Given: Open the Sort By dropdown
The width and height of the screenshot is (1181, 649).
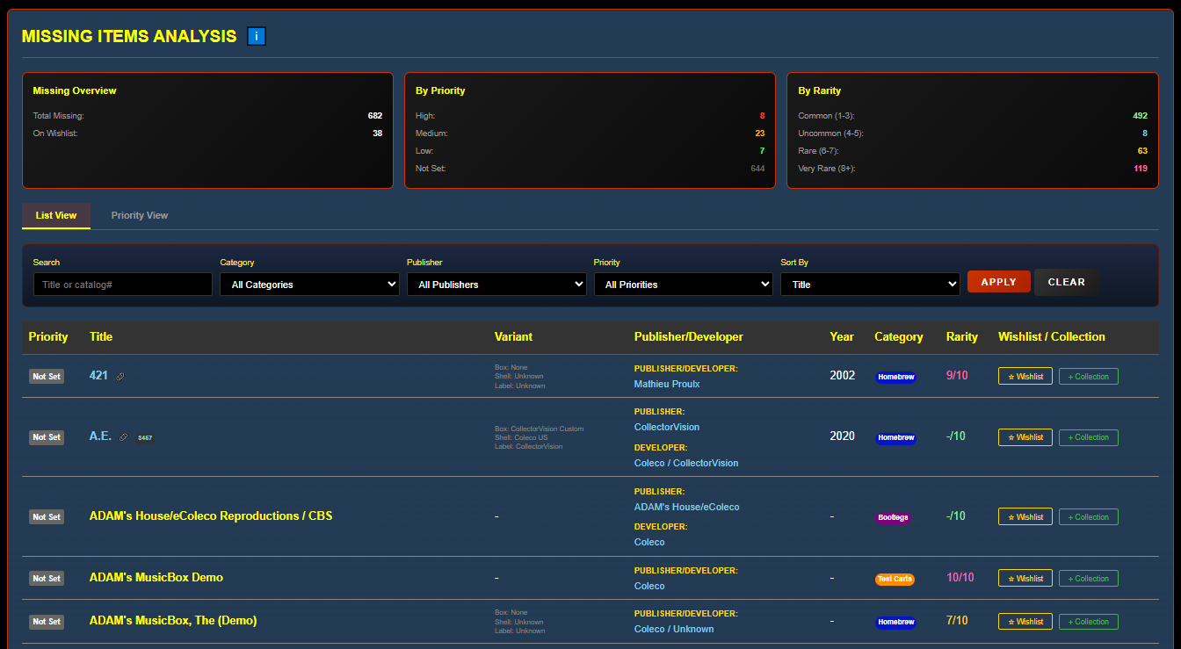Looking at the screenshot, I should (870, 285).
